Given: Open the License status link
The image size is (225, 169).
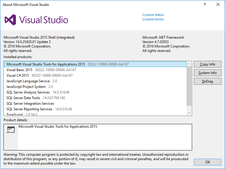Looking at the screenshot, I should (x=153, y=15).
